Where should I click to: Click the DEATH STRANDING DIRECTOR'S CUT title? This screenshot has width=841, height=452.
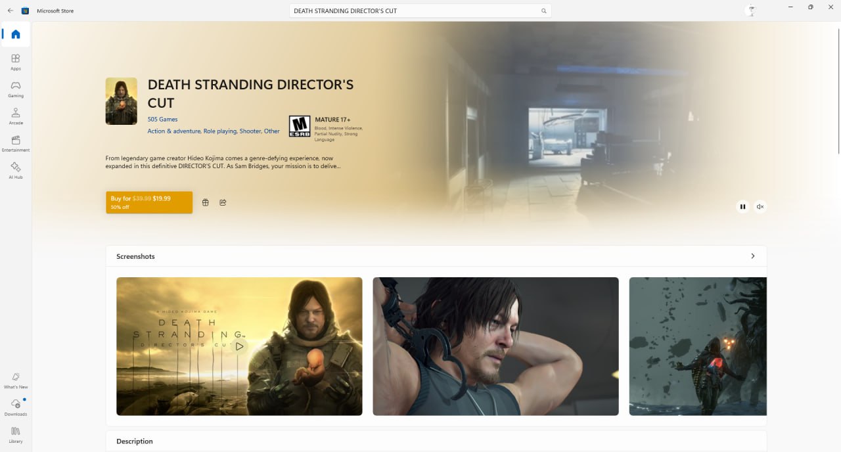pyautogui.click(x=250, y=93)
